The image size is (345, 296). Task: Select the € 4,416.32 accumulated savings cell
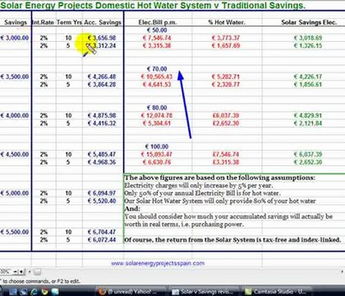click(x=102, y=123)
